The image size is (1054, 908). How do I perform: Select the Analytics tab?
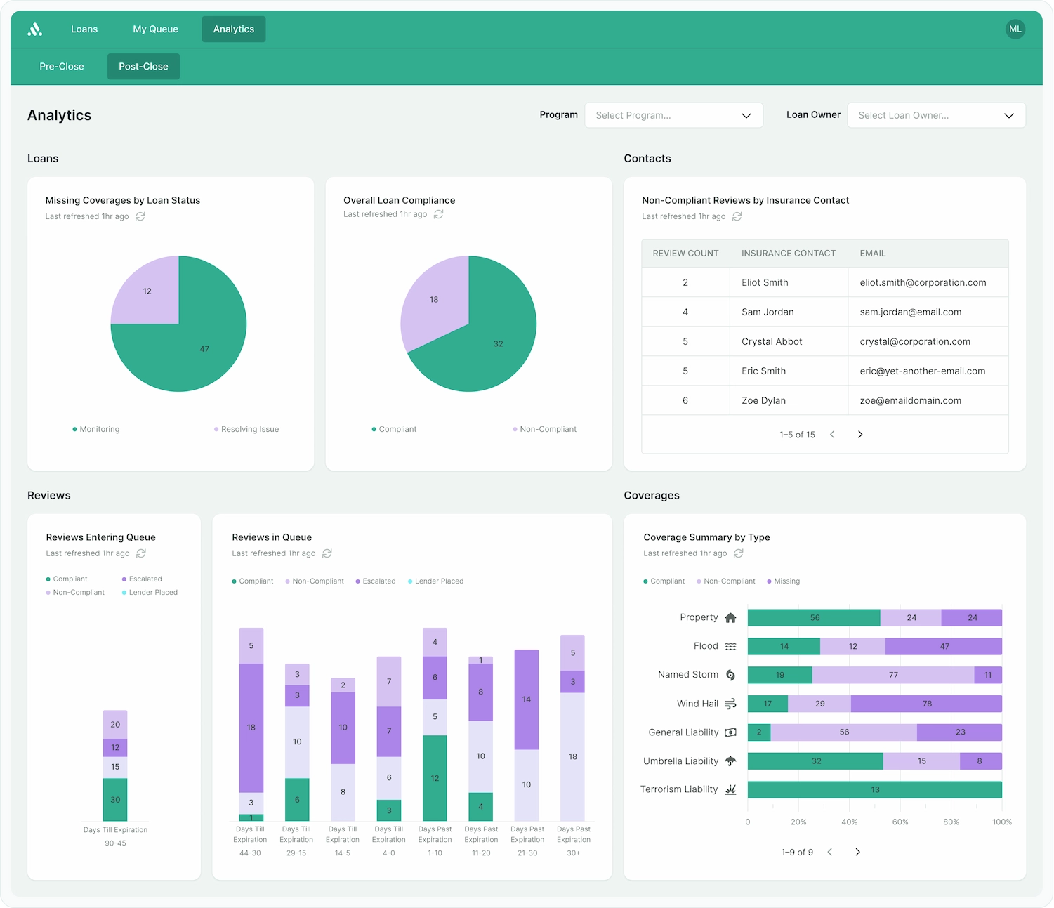pos(234,29)
